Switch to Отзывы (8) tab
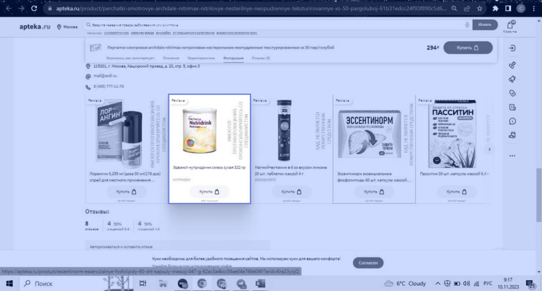This screenshot has height=291, width=542. (x=261, y=58)
